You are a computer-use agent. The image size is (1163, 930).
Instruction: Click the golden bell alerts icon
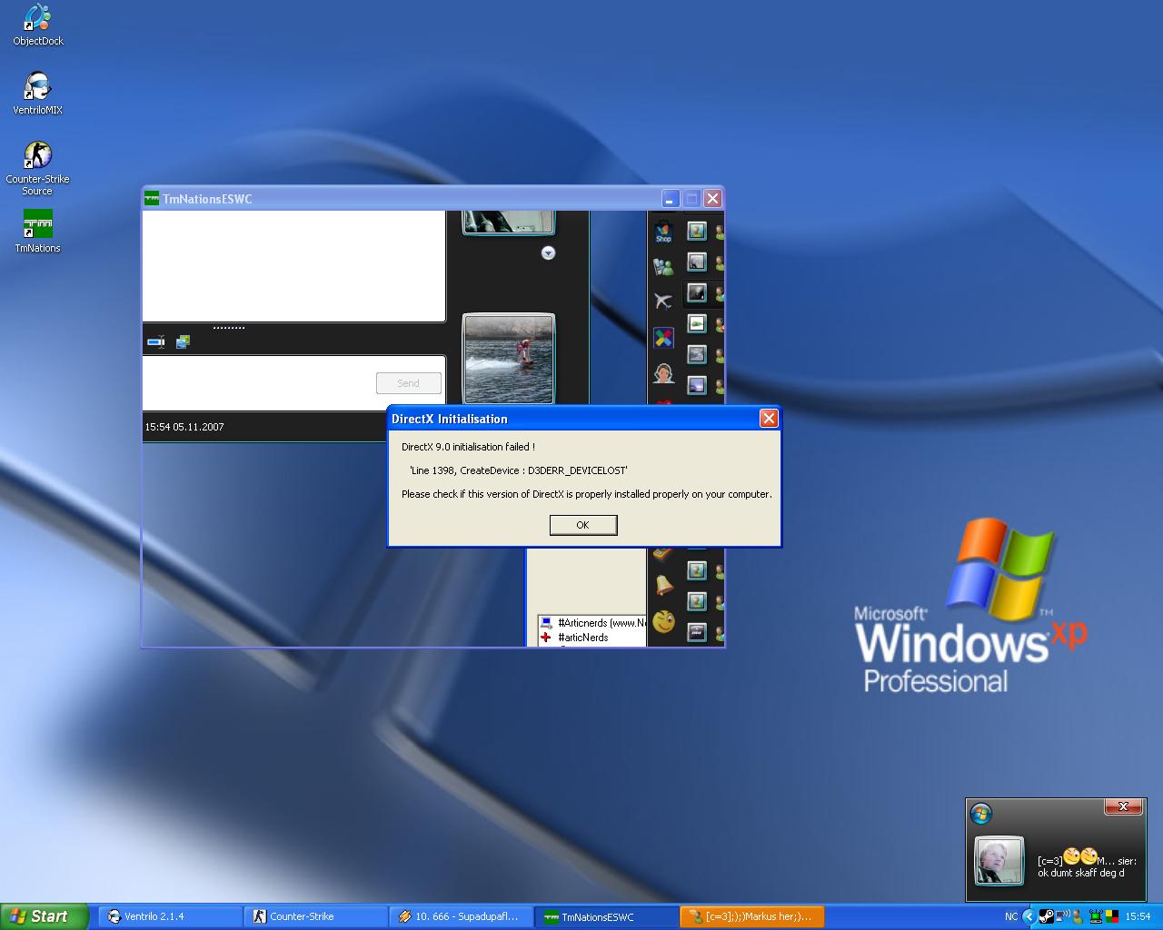[x=664, y=586]
